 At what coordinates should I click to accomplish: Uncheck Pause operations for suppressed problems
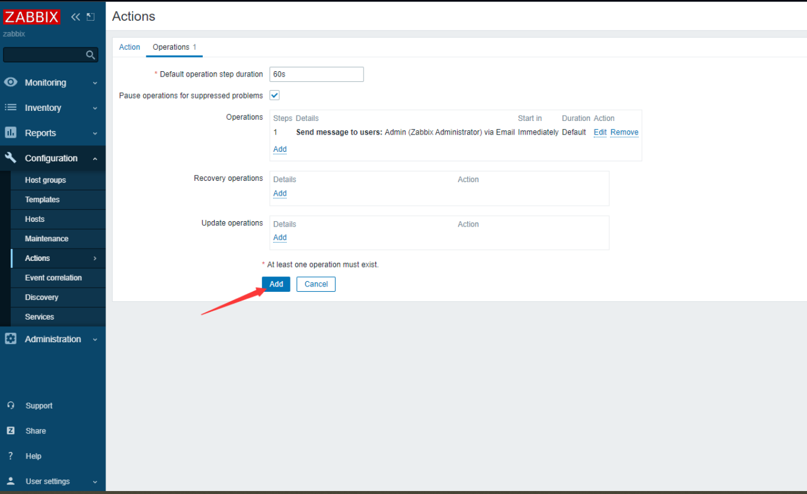click(275, 95)
